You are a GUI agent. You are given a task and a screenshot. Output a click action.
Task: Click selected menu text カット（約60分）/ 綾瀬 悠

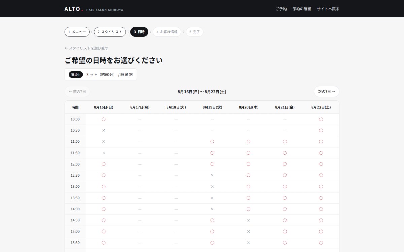[x=109, y=75]
